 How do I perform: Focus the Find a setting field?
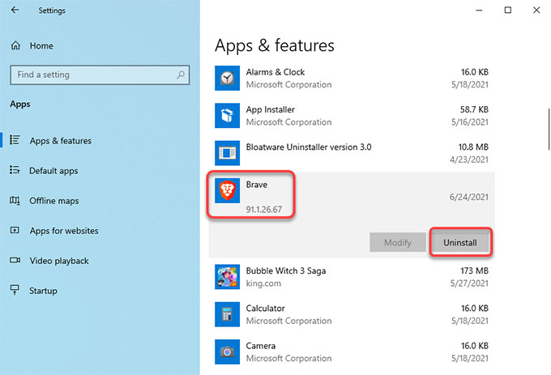tap(100, 75)
